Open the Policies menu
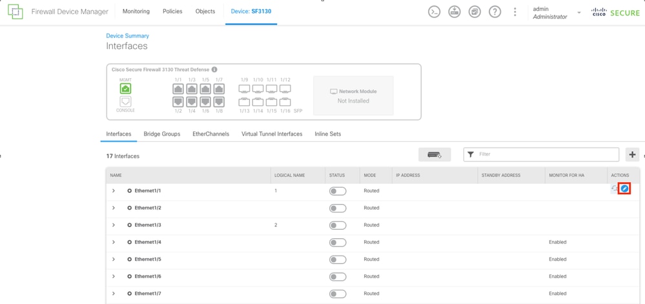Viewport: 645px width, 304px height. (172, 12)
